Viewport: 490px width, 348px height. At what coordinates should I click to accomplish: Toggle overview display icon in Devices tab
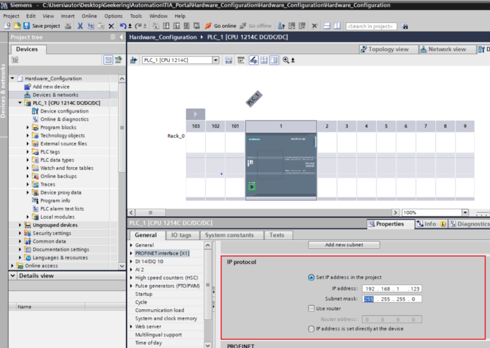click(x=108, y=59)
